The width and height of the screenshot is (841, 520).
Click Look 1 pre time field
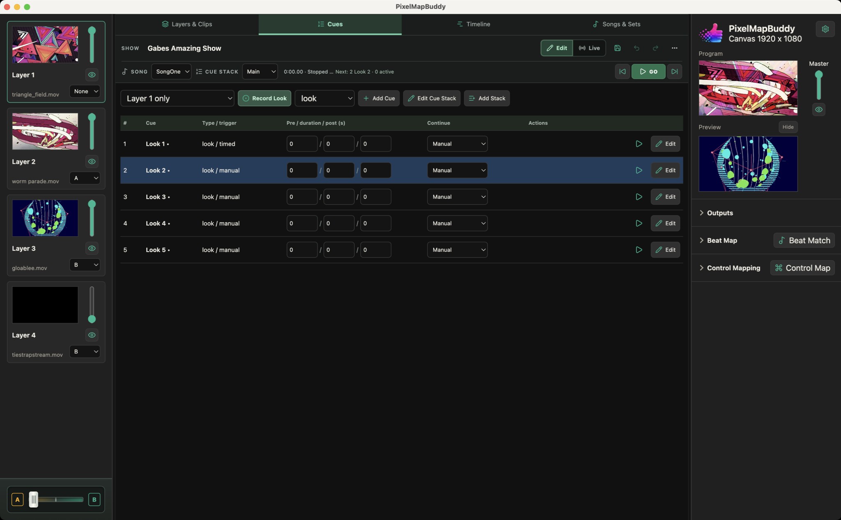[x=302, y=144]
